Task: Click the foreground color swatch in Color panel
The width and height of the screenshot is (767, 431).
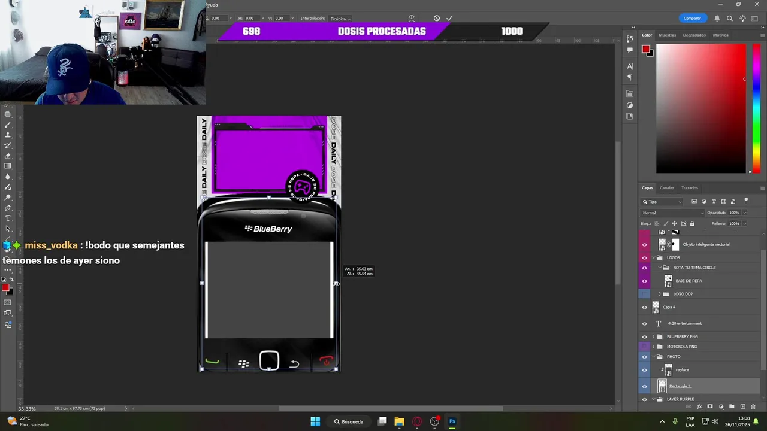Action: click(x=645, y=50)
